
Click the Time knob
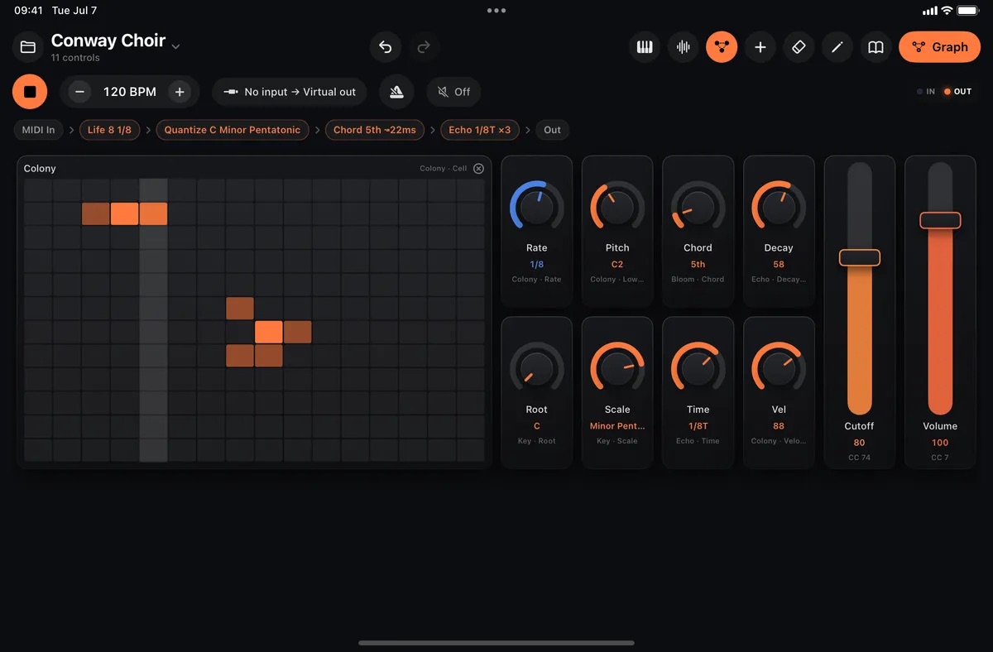coord(698,368)
